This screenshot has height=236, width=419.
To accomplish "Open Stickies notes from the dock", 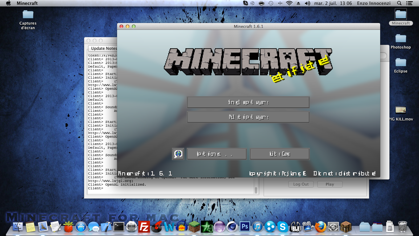I will tap(31, 227).
